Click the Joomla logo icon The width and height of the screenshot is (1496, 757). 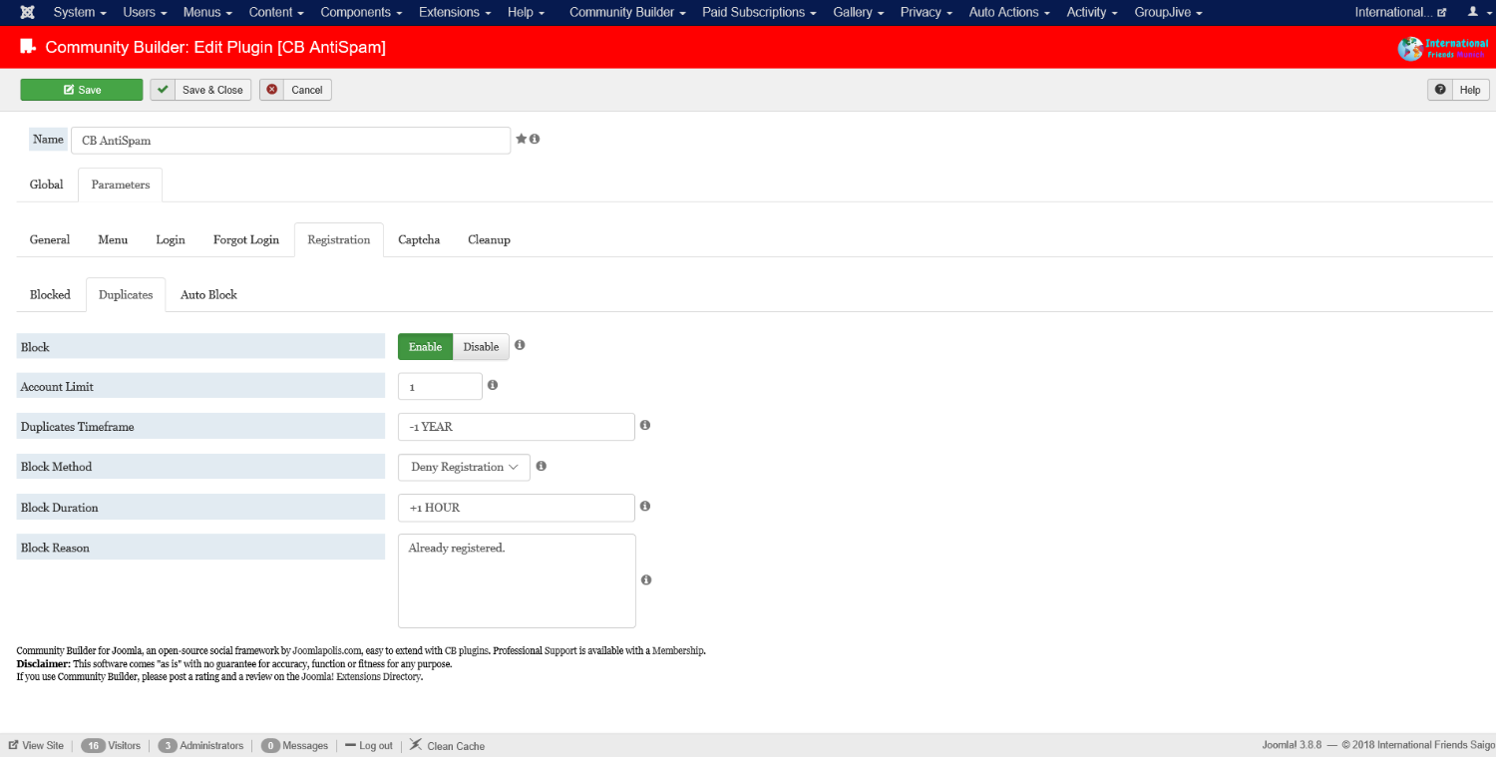point(27,12)
